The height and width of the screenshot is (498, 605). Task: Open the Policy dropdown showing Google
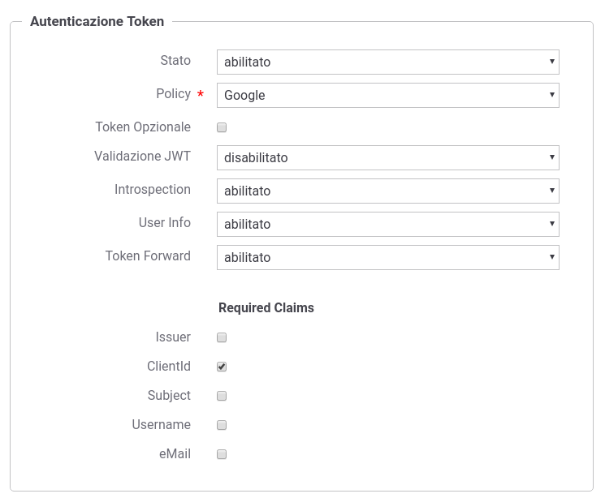click(388, 95)
